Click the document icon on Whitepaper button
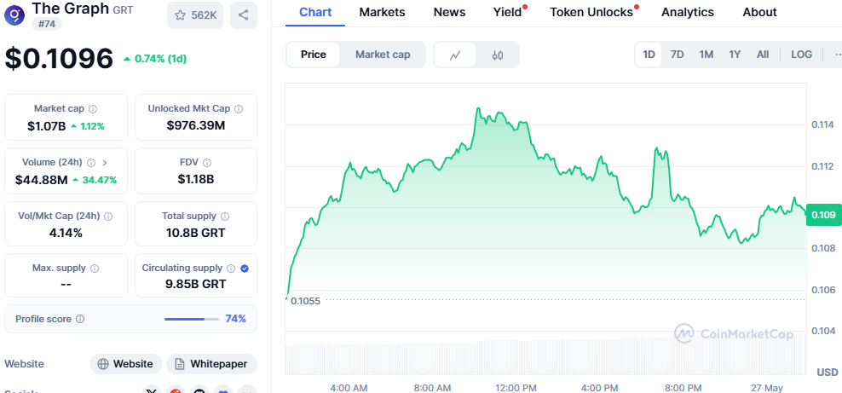Viewport: 842px width, 393px height. [x=180, y=364]
